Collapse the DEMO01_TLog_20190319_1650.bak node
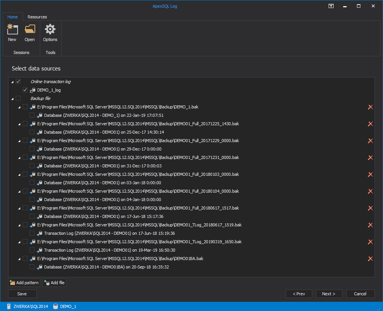Viewport: 383px width, 311px height. click(x=19, y=242)
